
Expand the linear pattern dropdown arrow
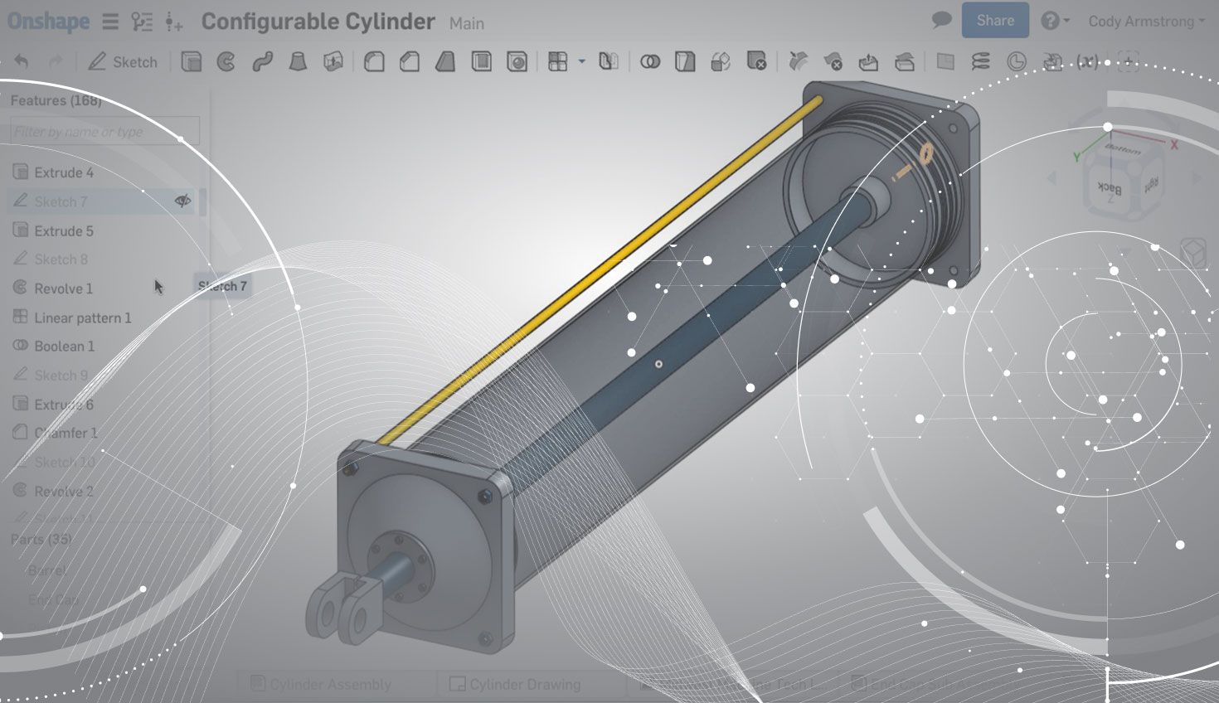point(581,62)
